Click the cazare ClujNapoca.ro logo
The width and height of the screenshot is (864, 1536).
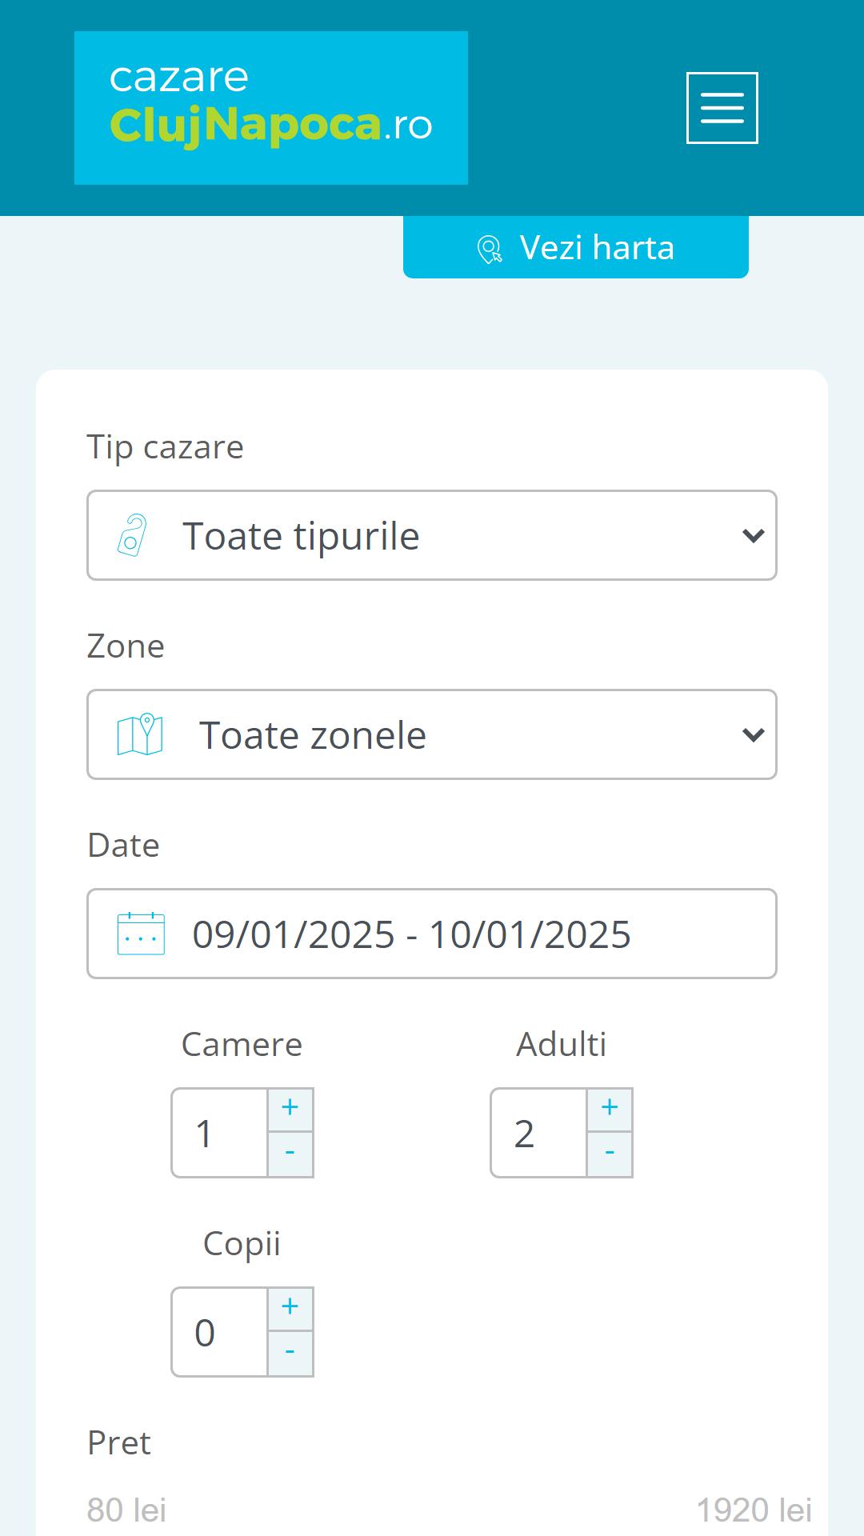coord(271,108)
